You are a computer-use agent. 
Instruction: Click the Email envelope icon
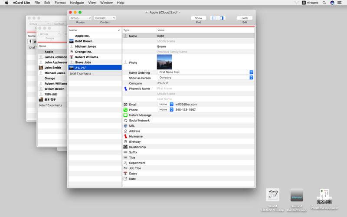tap(125, 105)
